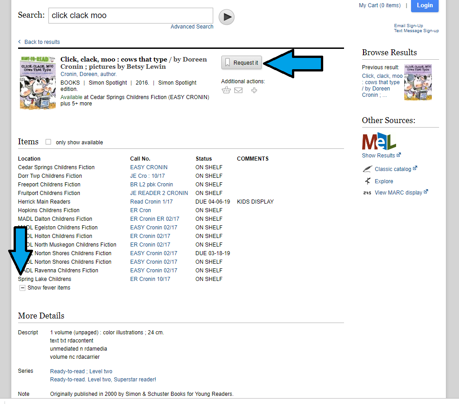459x404 pixels.
Task: Click Available status text under title
Action: pyautogui.click(x=72, y=97)
